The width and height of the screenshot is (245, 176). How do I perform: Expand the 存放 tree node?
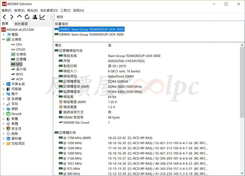pos(3,104)
